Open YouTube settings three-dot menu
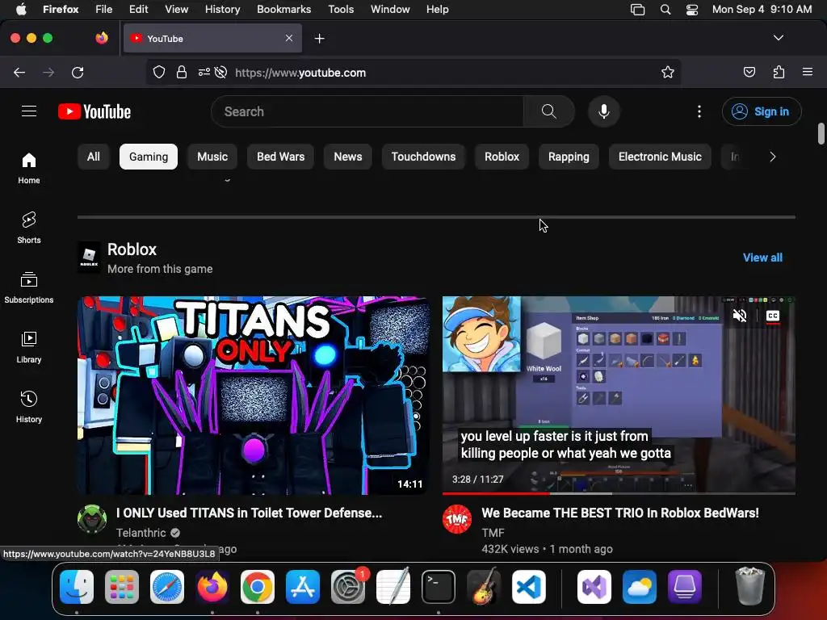 click(x=699, y=111)
